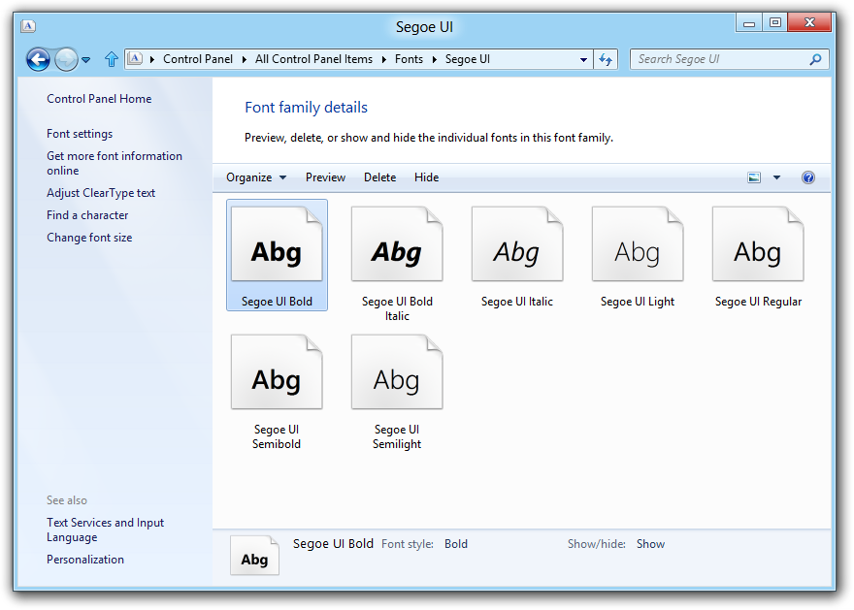Click the refresh button beside address bar

pos(606,59)
